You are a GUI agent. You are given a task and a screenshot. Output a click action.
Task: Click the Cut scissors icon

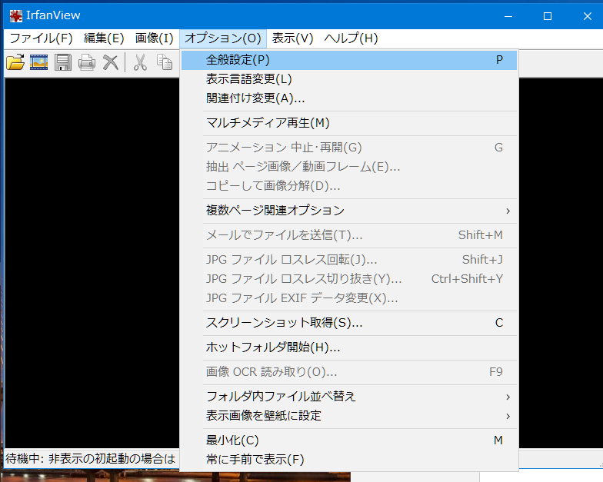click(140, 62)
